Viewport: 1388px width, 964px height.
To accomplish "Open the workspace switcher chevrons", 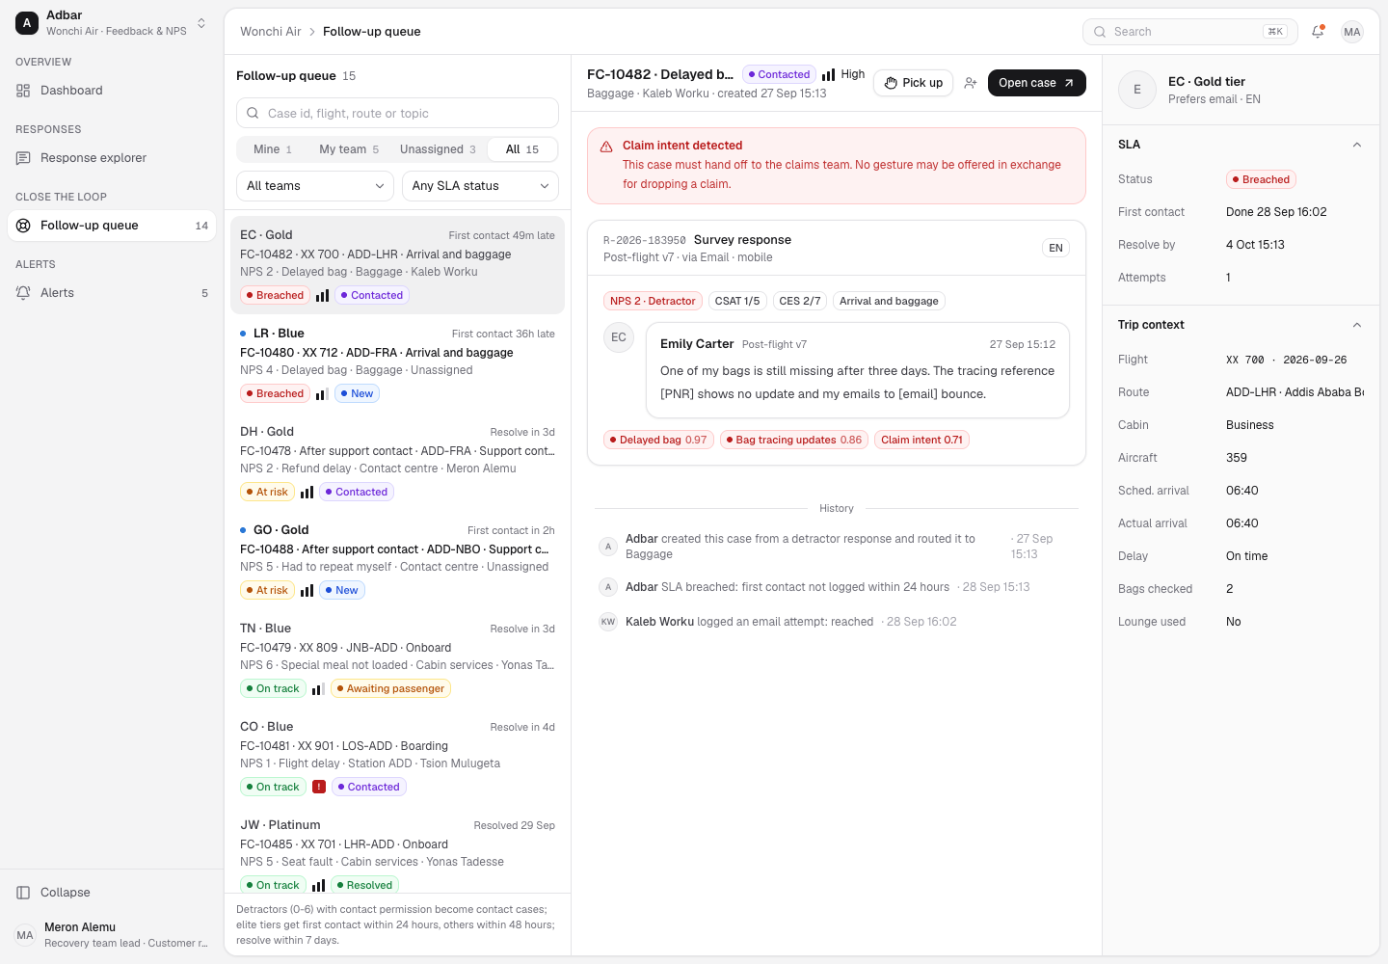I will point(201,23).
